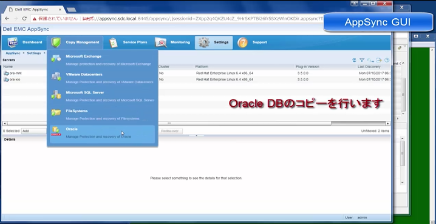
Task: Click the Microsoft Exchange menu icon
Action: [56, 58]
